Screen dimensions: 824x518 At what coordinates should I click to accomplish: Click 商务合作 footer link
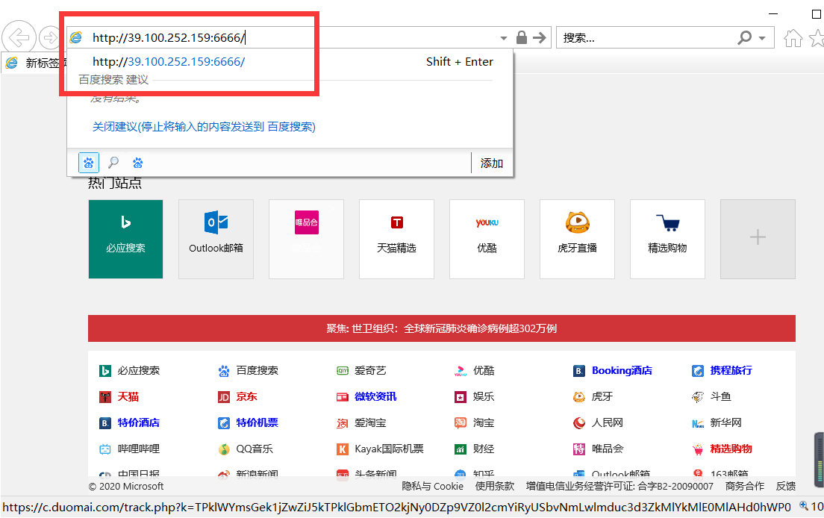[x=745, y=487]
